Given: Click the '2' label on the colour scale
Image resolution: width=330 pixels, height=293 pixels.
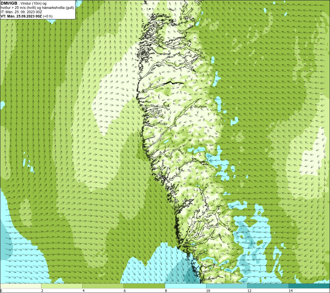Looking at the screenshot, I should click(42, 291).
